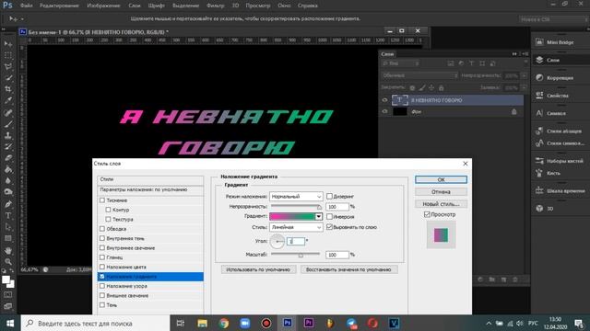Hide the Я НЕВНЯТНО ГОВОРЮ text layer
Screen dimensions: 590x331
384,100
